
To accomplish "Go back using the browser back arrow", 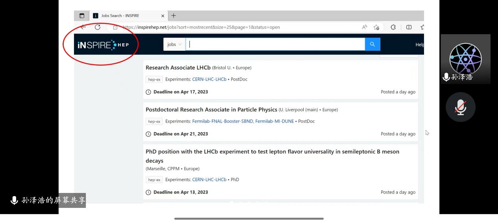I will [83, 27].
